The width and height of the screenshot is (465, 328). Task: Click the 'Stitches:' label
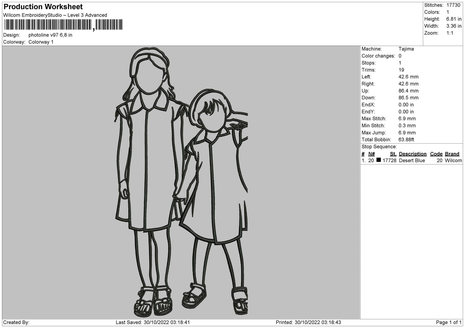[434, 5]
